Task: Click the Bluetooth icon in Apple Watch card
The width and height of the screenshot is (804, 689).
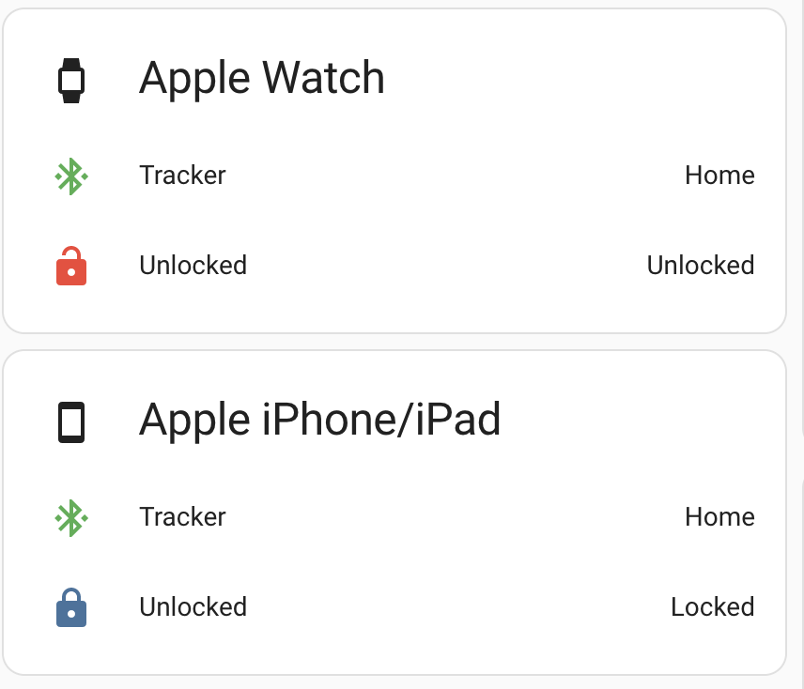Action: (71, 176)
